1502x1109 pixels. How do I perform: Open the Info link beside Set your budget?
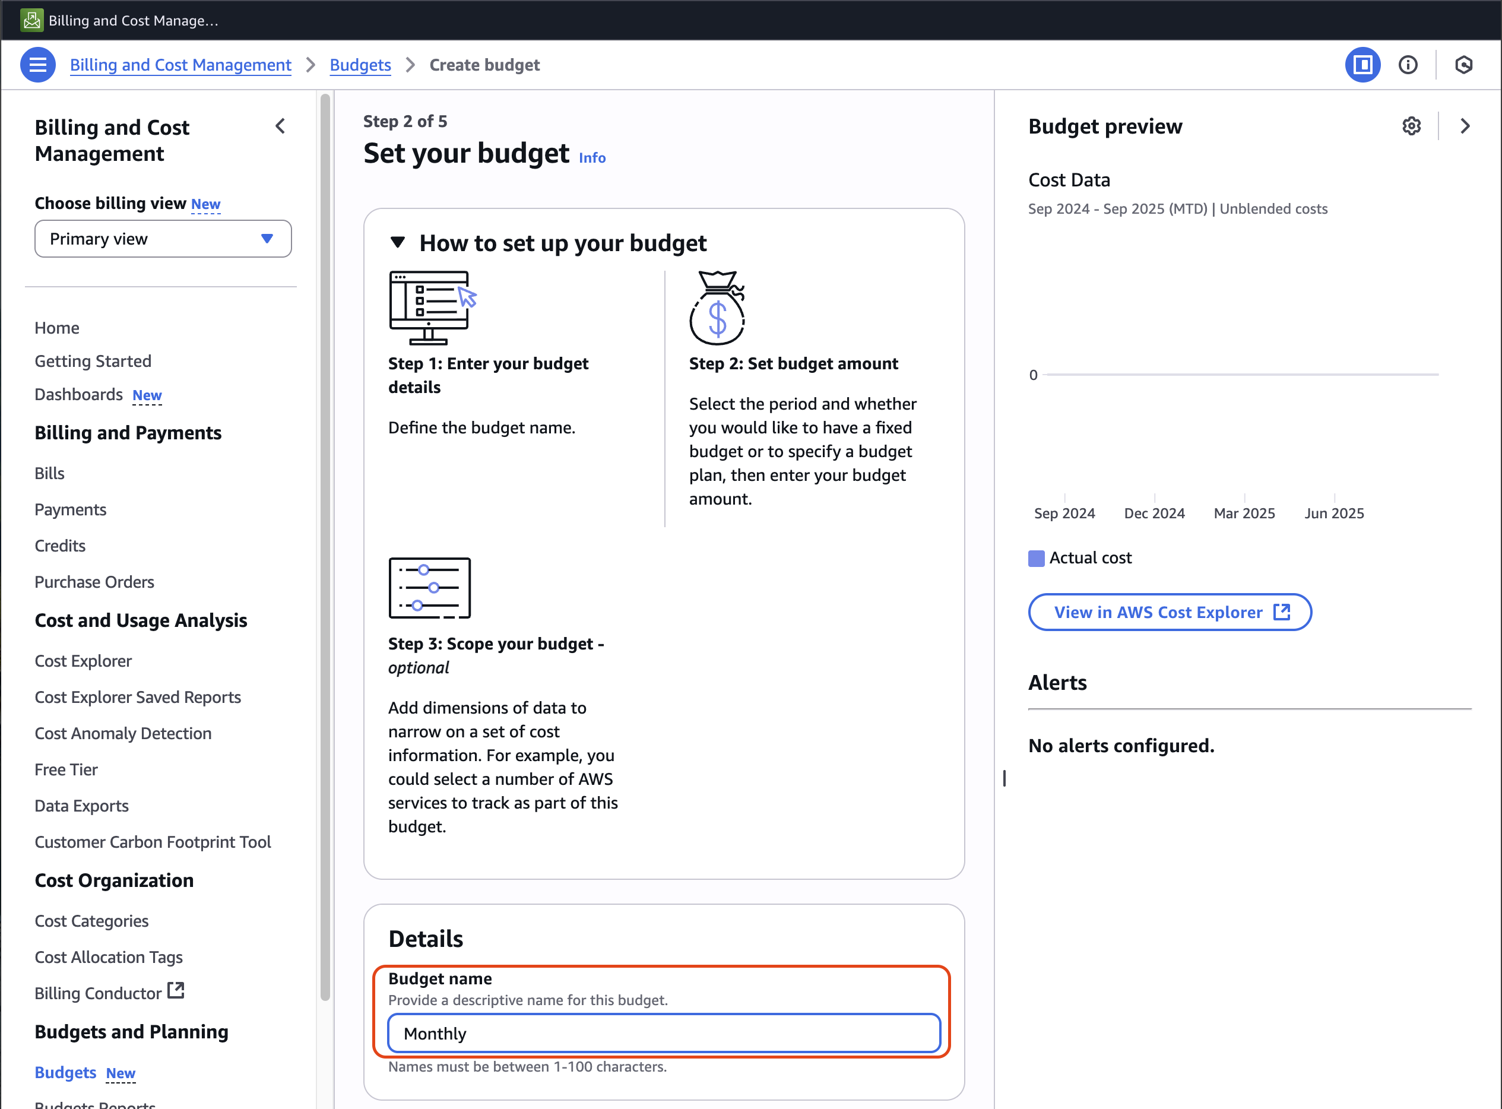click(592, 158)
